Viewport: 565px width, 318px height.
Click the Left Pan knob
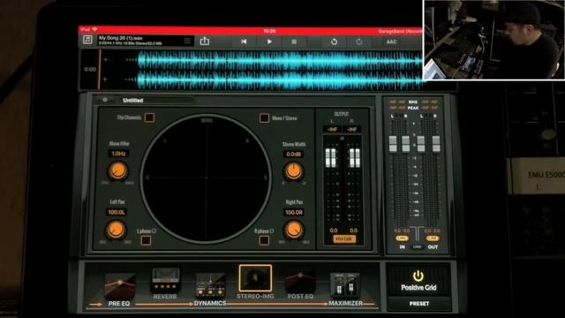116,230
